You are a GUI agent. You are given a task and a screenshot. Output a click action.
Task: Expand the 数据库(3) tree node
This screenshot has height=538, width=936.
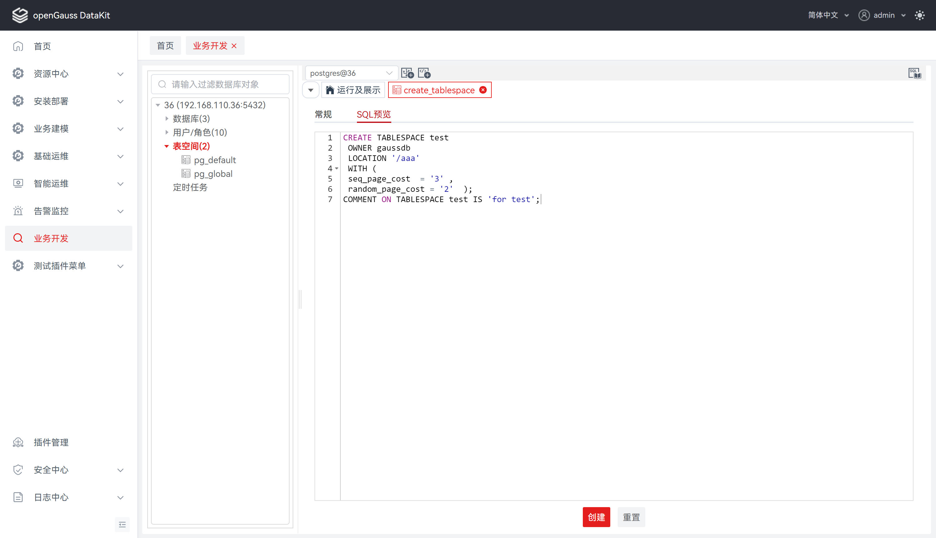pos(167,119)
